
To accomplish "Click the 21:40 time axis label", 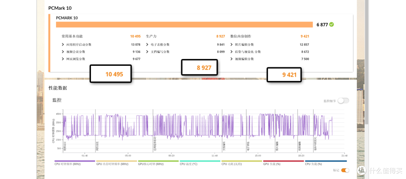I will coord(344,156).
